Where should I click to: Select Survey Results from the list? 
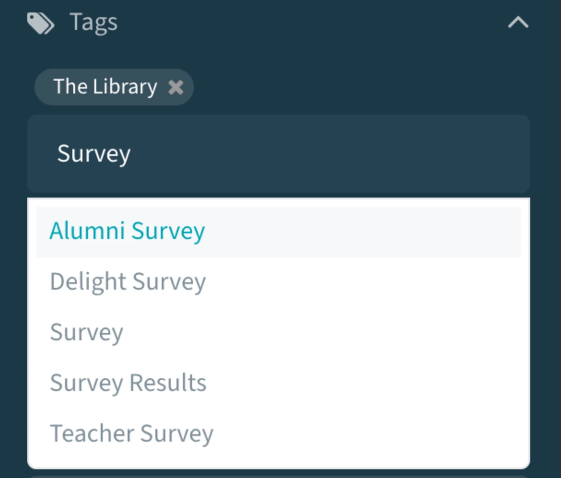click(128, 383)
